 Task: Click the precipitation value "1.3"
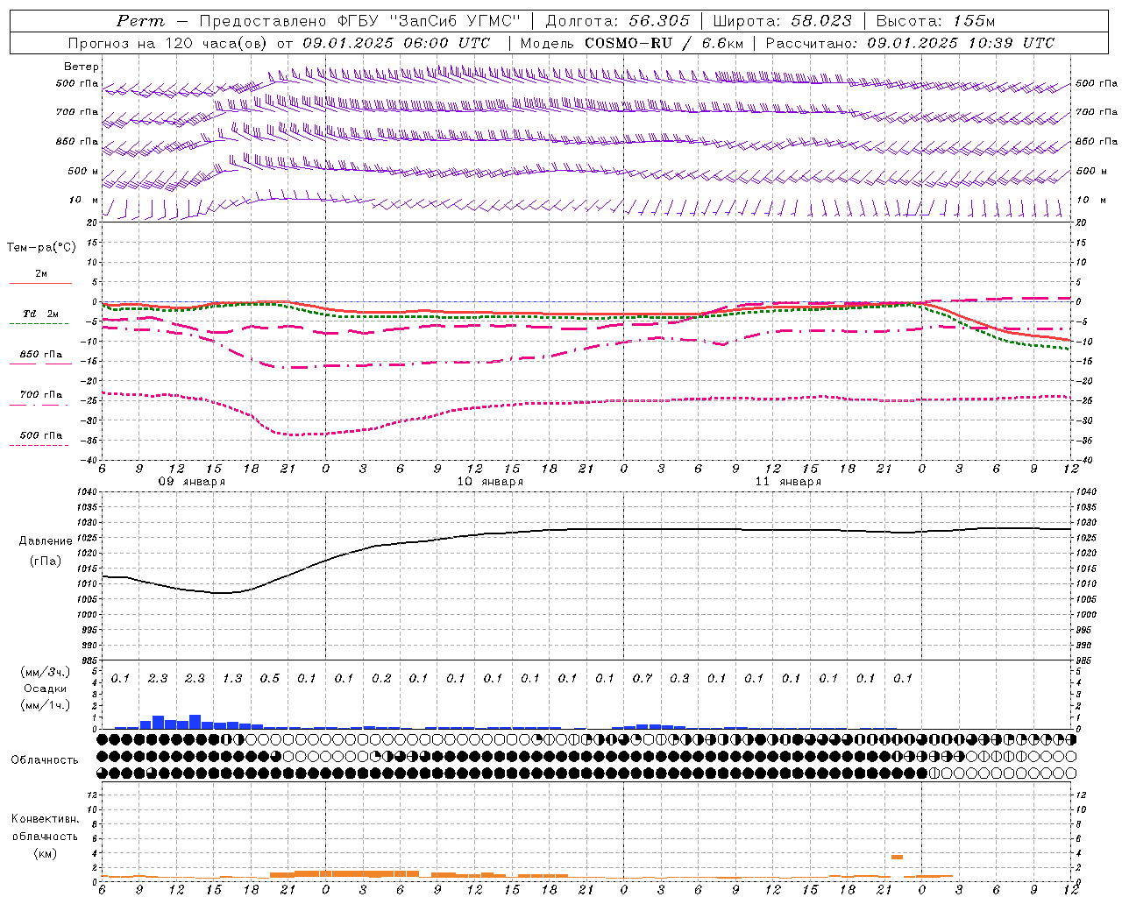(232, 679)
